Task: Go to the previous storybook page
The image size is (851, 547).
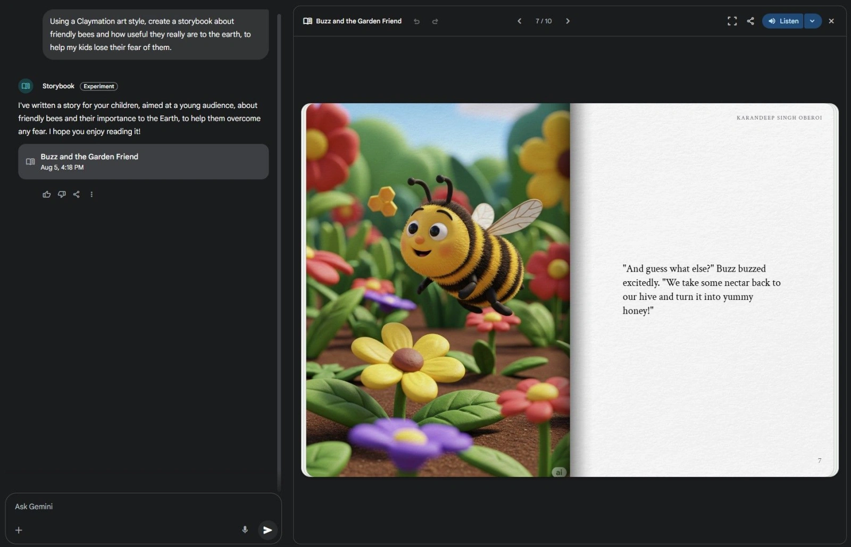Action: click(519, 21)
